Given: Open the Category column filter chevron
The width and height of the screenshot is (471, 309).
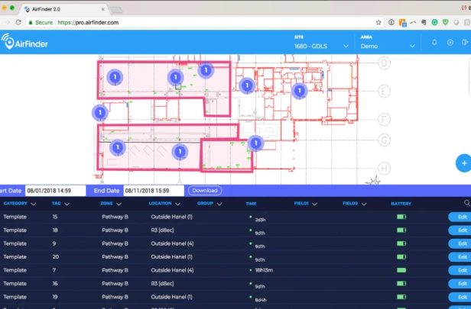Looking at the screenshot, I should pyautogui.click(x=34, y=204).
